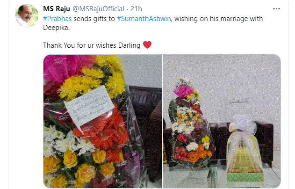Click the "Thank You for ur wishes Darling" text
The width and height of the screenshot is (295, 189).
[92, 45]
